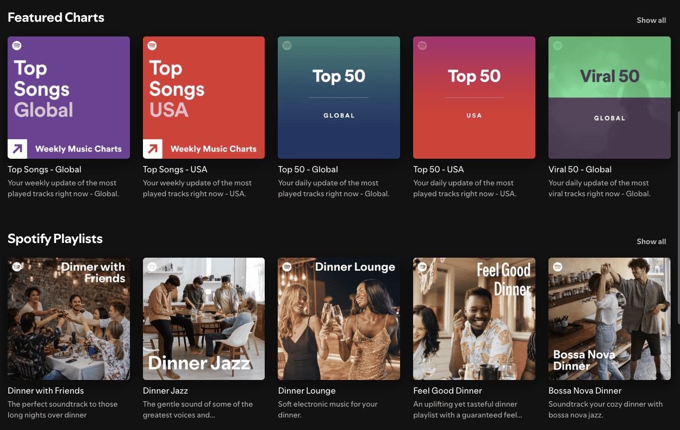Image resolution: width=680 pixels, height=430 pixels.
Task: Open the Top 50 - Global chart cover
Action: 339,97
